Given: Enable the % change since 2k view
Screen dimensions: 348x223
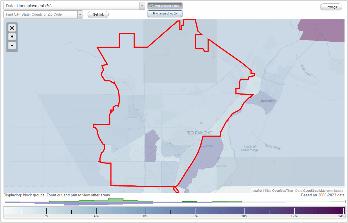Looking at the screenshot, I should (165, 13).
